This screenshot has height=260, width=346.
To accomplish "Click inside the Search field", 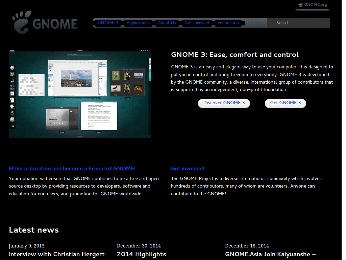I will click(x=298, y=23).
